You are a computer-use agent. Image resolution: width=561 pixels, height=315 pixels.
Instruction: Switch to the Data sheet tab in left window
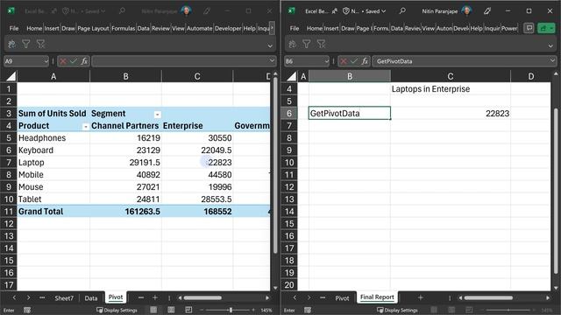tap(91, 297)
